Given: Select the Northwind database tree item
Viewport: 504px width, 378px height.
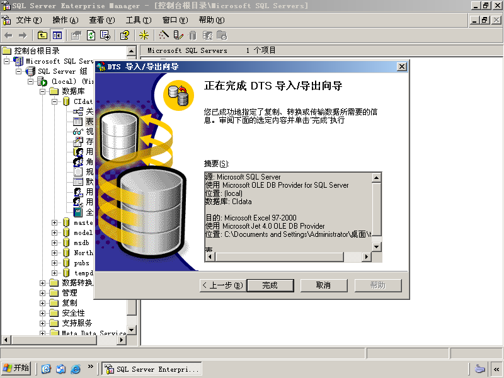Looking at the screenshot, I should pyautogui.click(x=83, y=253).
